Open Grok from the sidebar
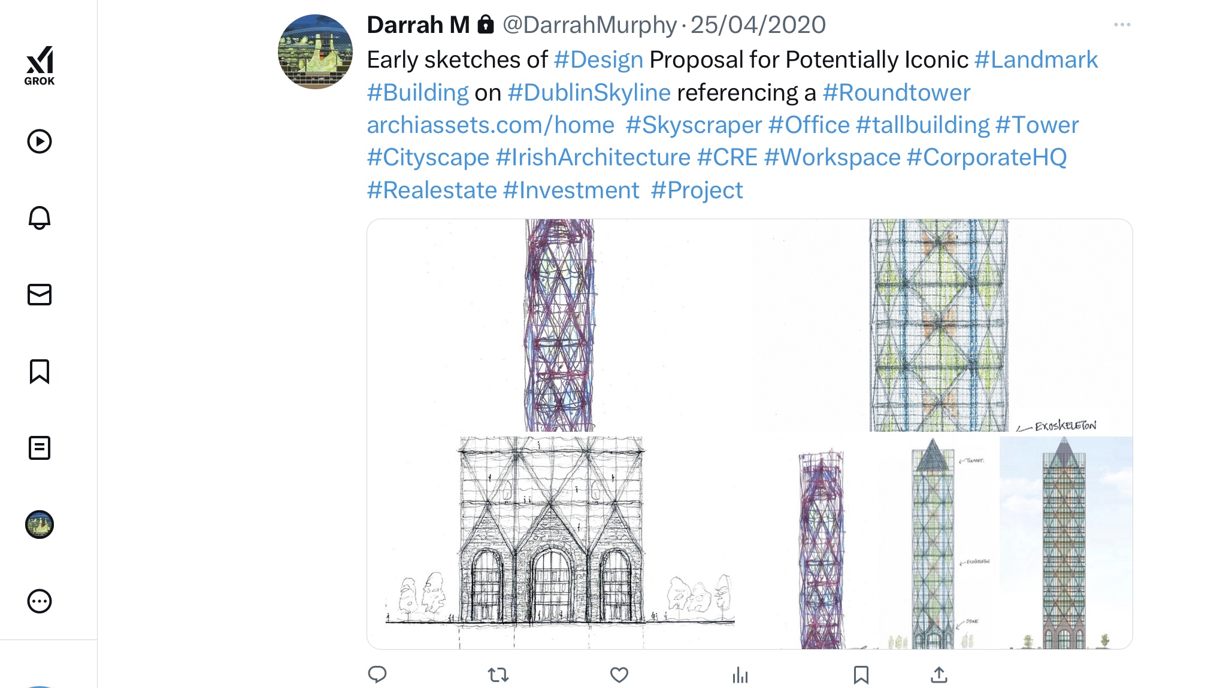Screen dimensions: 1223x688 pos(40,65)
